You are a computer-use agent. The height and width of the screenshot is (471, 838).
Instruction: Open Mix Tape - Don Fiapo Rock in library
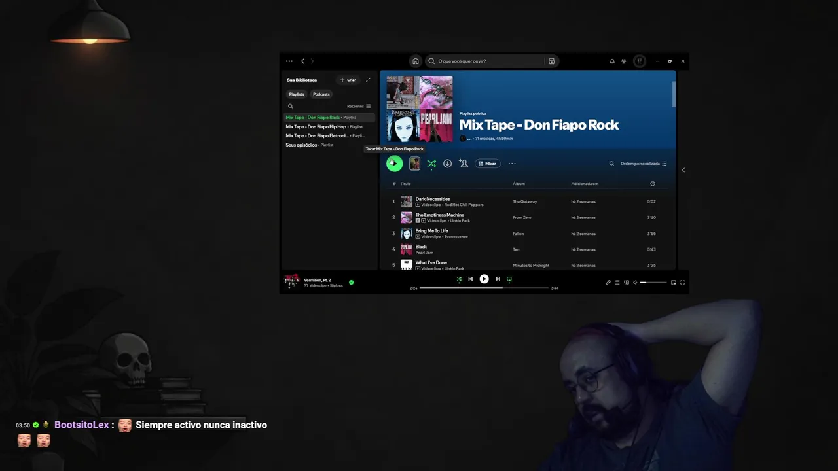[x=329, y=118]
